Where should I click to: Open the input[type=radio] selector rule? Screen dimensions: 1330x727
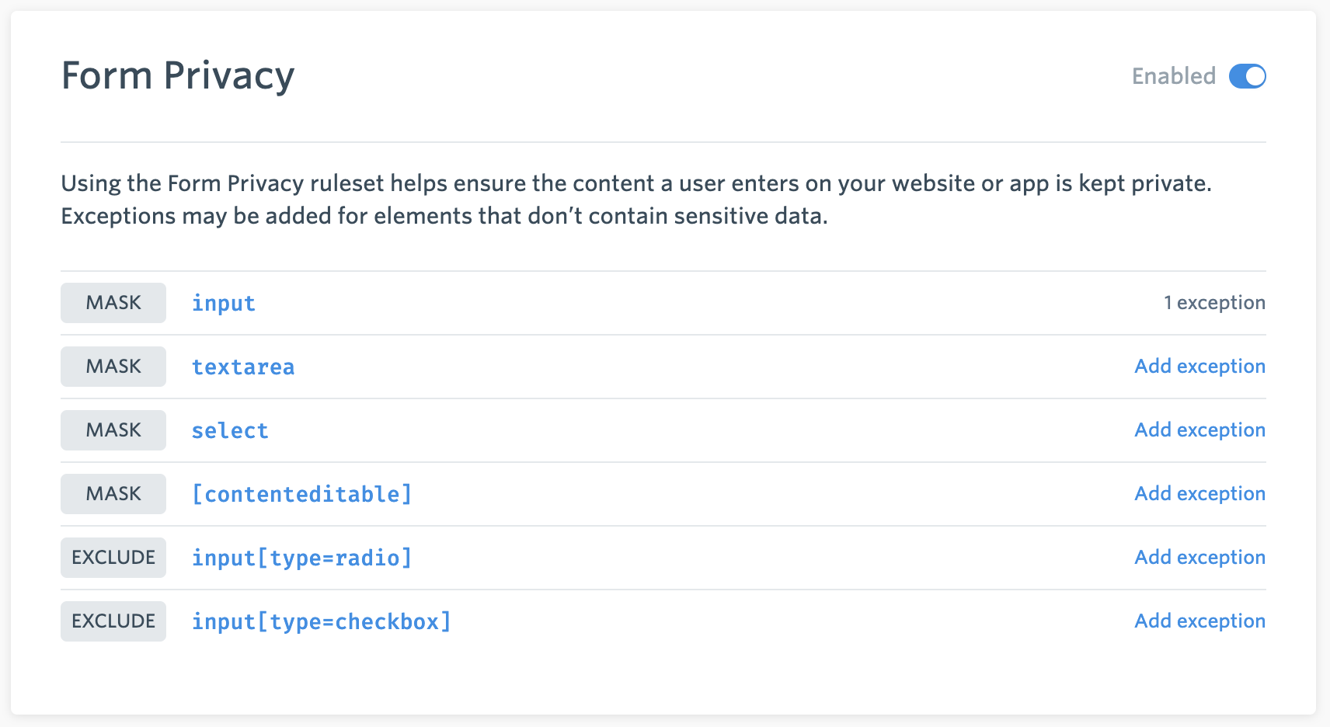coord(301,558)
